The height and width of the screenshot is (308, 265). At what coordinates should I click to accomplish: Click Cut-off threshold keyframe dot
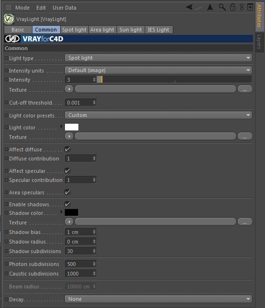coord(7,102)
